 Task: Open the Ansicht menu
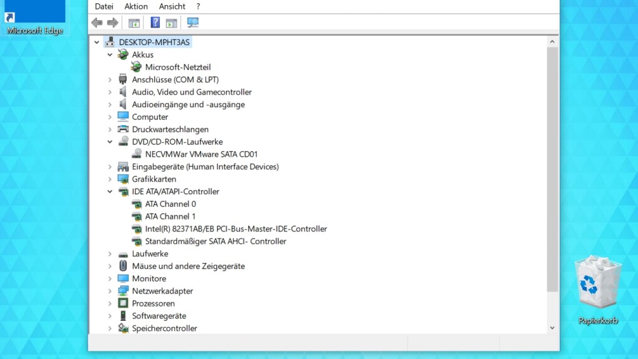tap(172, 6)
